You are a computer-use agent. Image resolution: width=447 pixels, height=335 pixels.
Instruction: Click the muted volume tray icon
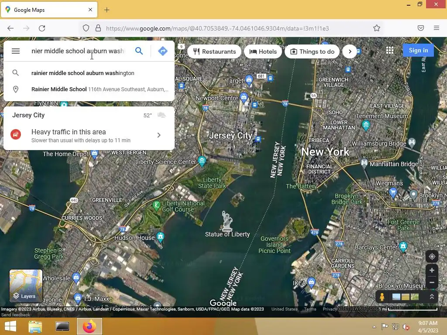coord(406,326)
